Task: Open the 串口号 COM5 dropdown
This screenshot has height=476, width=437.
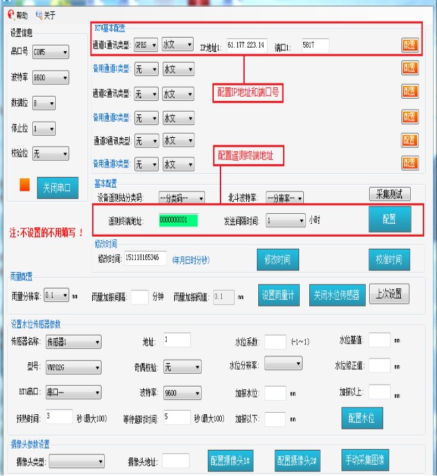Action: tap(50, 52)
